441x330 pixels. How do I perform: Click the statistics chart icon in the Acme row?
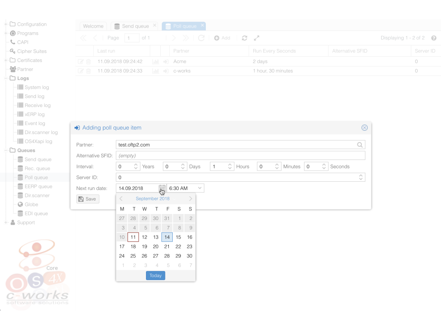click(x=155, y=61)
